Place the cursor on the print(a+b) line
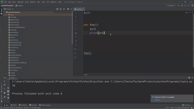Viewport: 194px width, 109px height. tap(97, 33)
